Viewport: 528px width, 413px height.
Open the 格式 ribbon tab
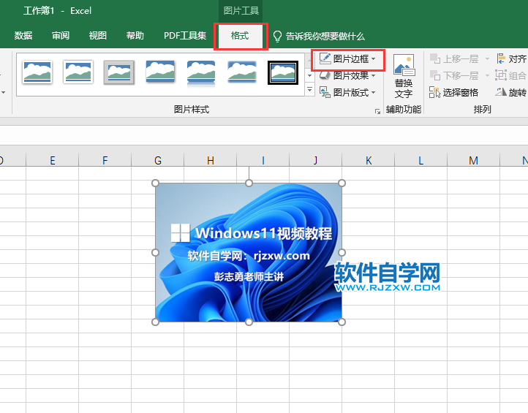240,36
